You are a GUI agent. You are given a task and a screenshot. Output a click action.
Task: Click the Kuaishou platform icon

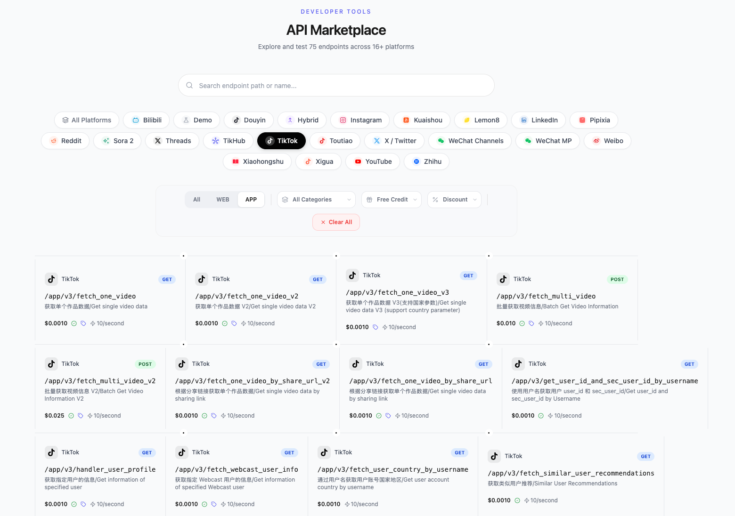tap(406, 120)
